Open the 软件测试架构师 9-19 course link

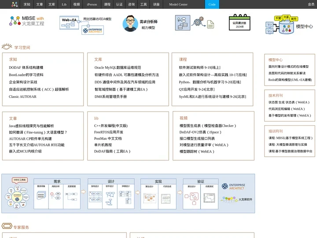199,67
